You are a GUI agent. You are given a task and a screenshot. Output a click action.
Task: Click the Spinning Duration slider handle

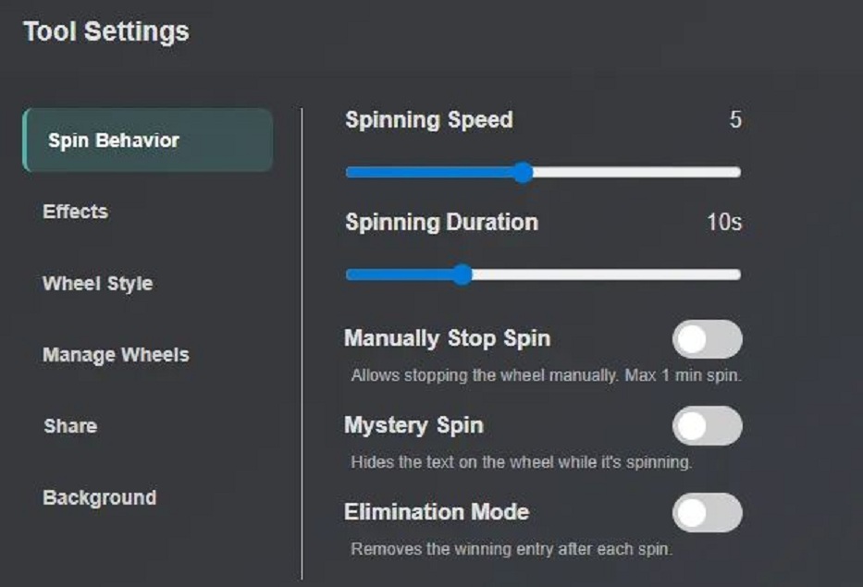462,275
